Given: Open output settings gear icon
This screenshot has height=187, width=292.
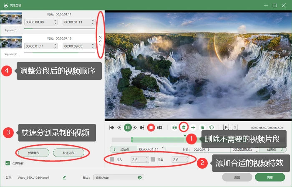Looking at the screenshot, I should pyautogui.click(x=140, y=178).
